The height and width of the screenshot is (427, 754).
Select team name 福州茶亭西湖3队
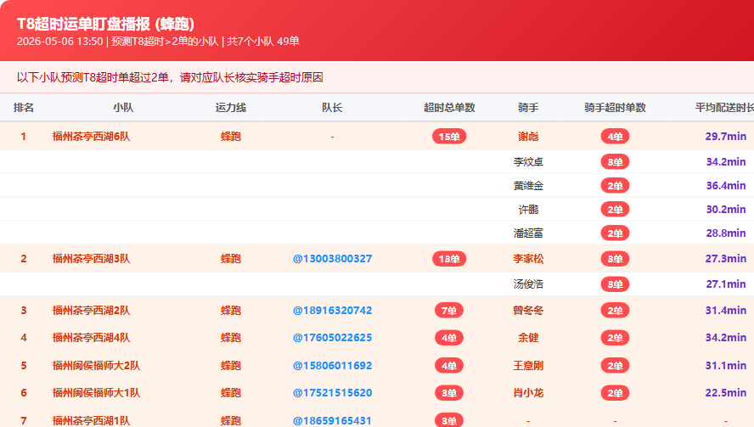click(x=91, y=259)
